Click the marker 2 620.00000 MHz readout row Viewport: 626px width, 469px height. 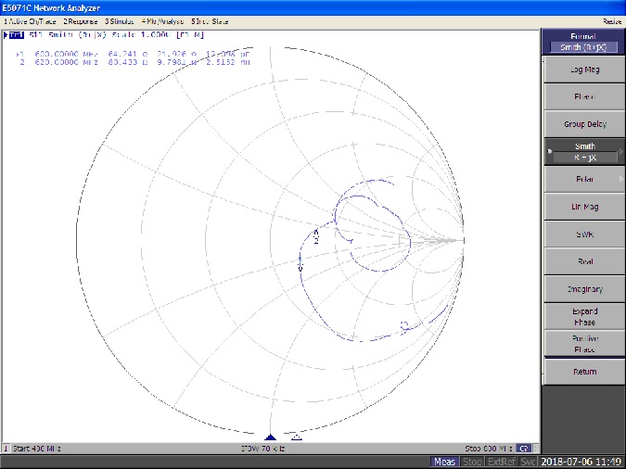pos(134,62)
